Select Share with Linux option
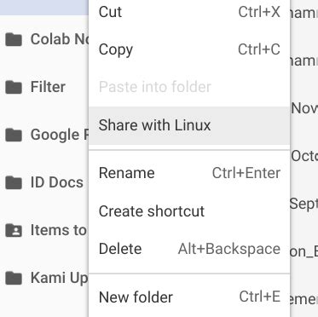The height and width of the screenshot is (317, 318). point(189,125)
